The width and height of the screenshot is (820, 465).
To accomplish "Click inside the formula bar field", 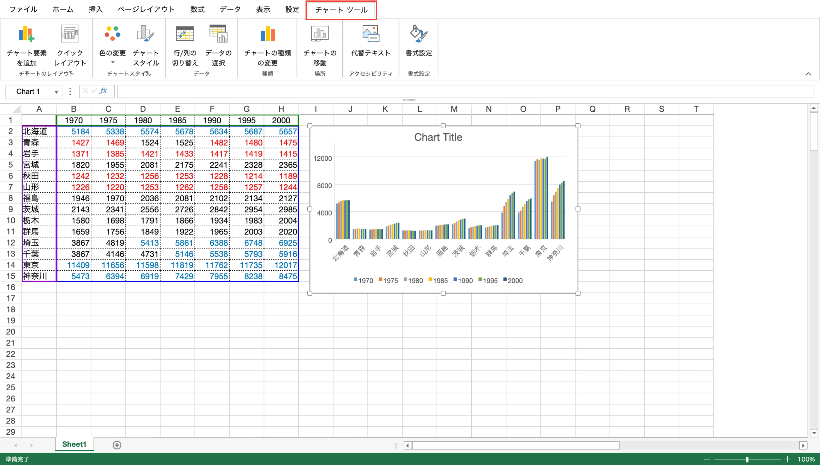I will tap(464, 92).
